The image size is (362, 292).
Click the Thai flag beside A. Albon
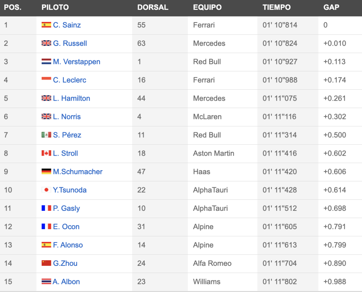coord(46,281)
